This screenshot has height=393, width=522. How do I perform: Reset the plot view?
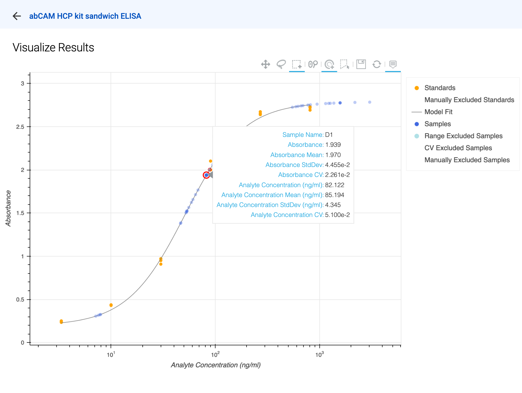pos(377,64)
